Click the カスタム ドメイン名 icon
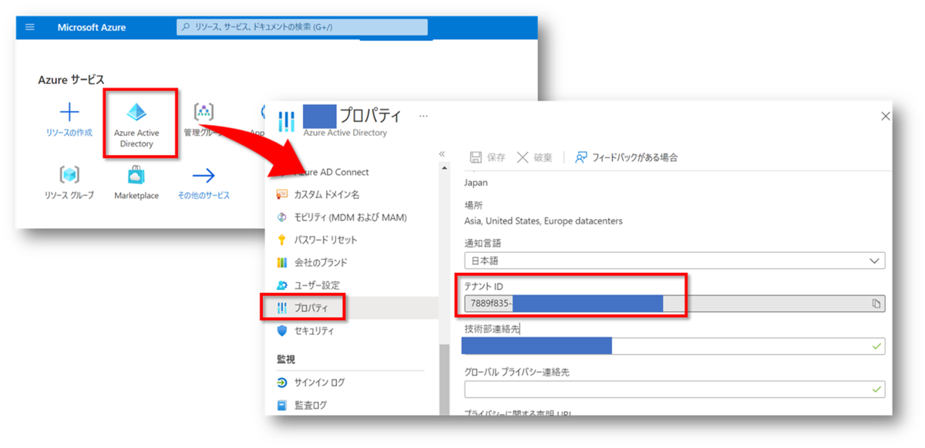925x448 pixels. pyautogui.click(x=281, y=194)
